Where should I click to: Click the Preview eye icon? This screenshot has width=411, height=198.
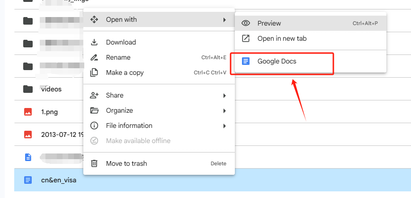click(x=246, y=23)
